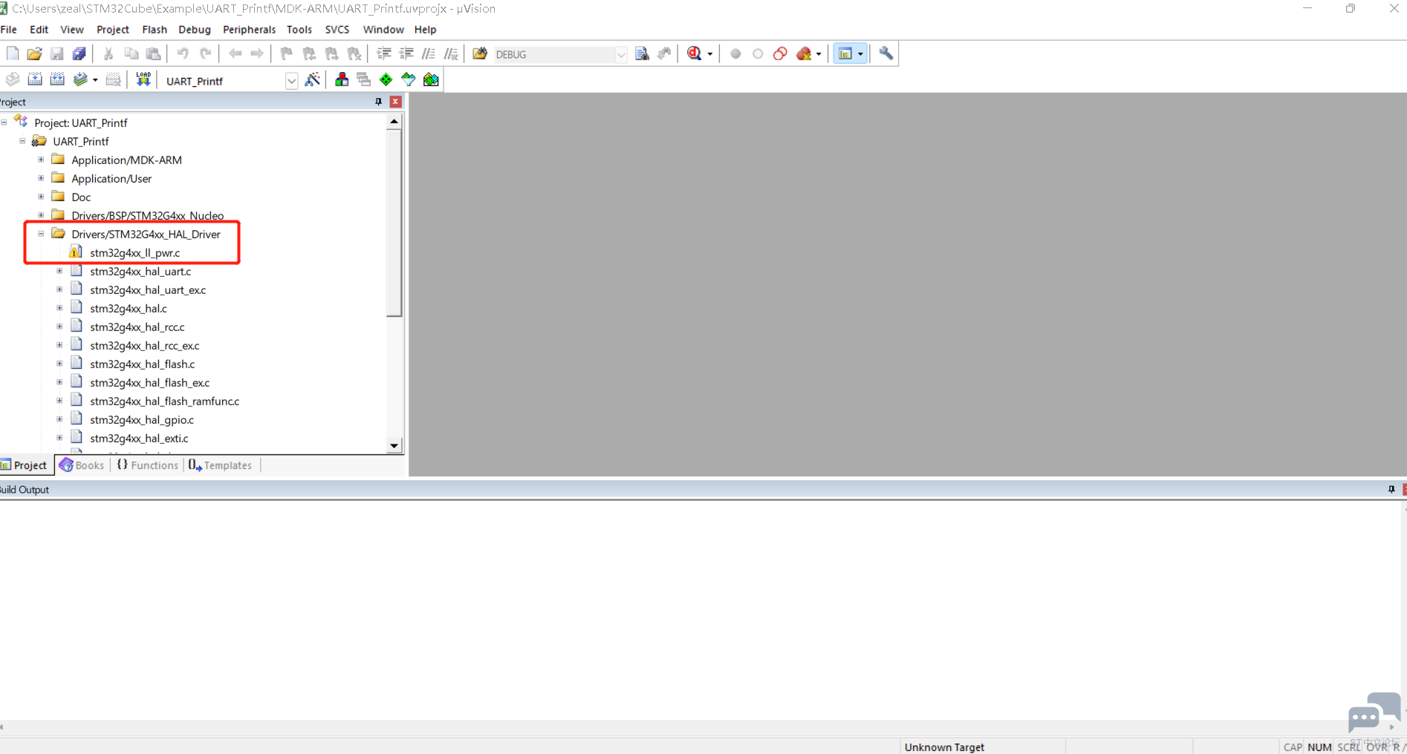
Task: Click the NUM status bar indicator
Action: click(x=1319, y=747)
